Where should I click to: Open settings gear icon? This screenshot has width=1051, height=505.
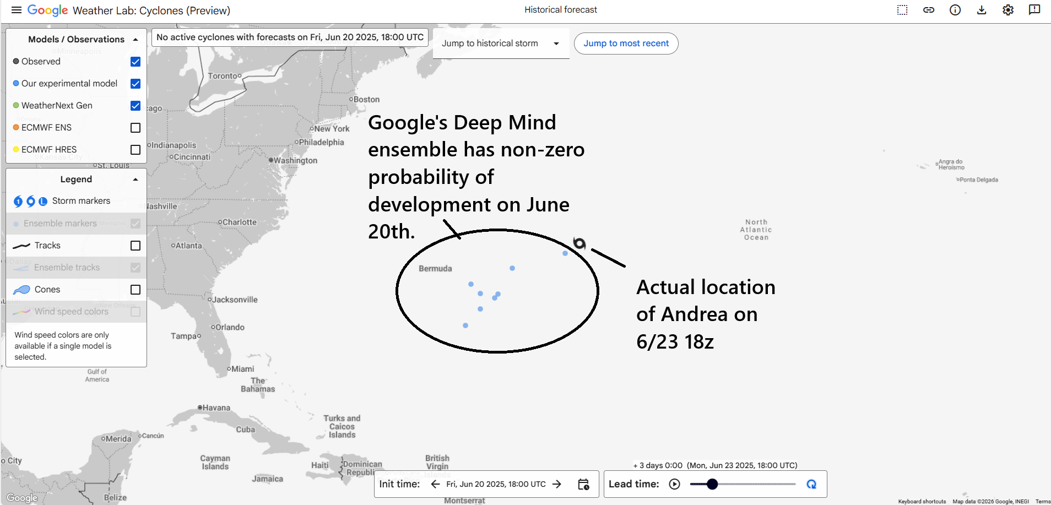pyautogui.click(x=1008, y=10)
